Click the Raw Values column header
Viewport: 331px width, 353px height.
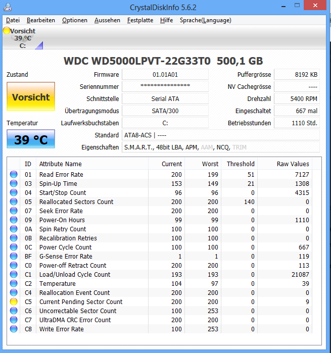pos(285,164)
